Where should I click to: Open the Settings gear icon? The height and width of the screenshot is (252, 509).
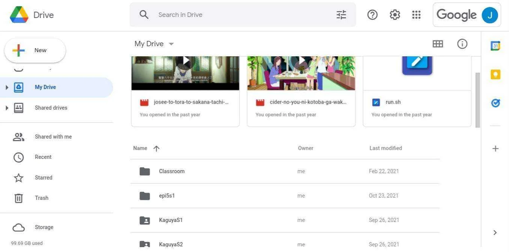click(x=395, y=15)
